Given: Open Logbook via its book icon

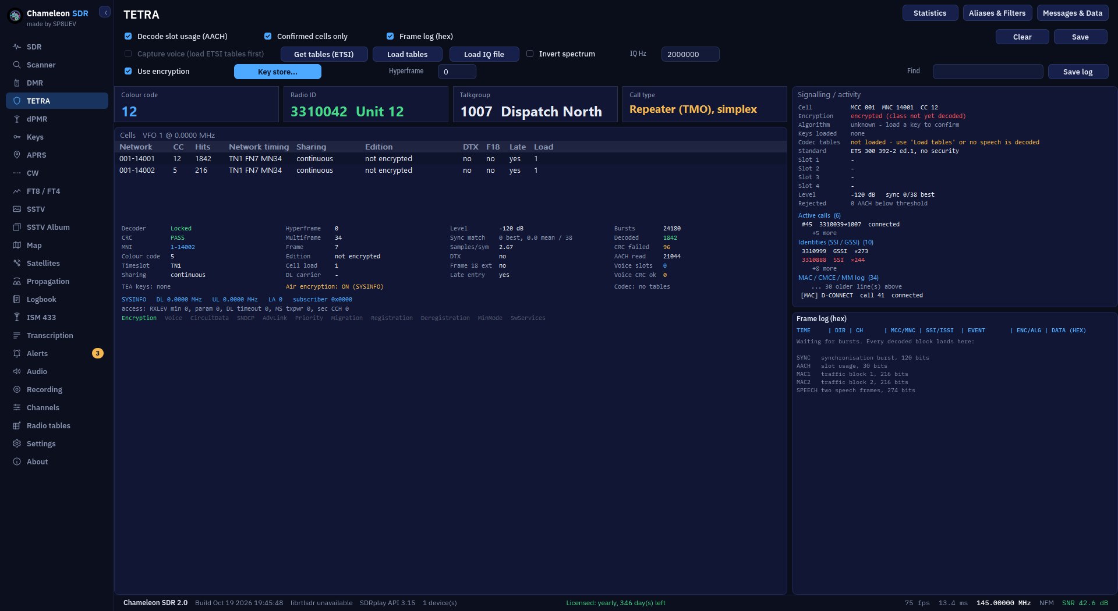Looking at the screenshot, I should coord(17,299).
